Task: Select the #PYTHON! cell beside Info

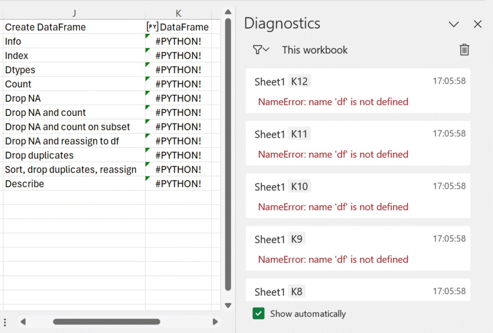Action: pos(178,41)
